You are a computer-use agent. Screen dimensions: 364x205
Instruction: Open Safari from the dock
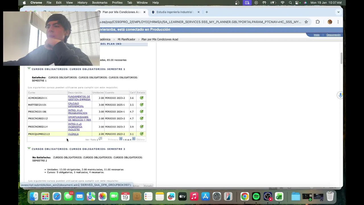click(57, 196)
